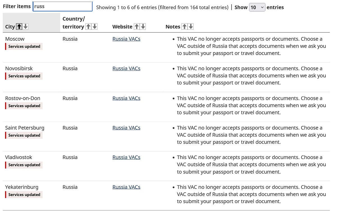Open Russia VACs link in Yekaterinburg row
Screen dimensions: 337x214
(126, 187)
